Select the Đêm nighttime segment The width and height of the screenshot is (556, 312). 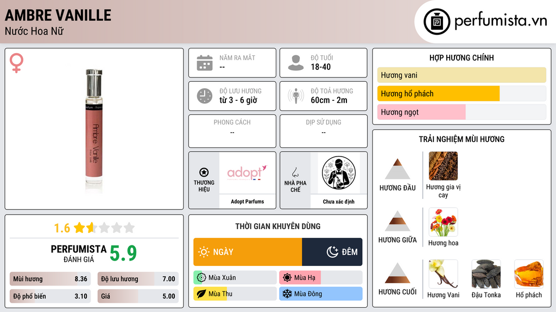pos(332,252)
